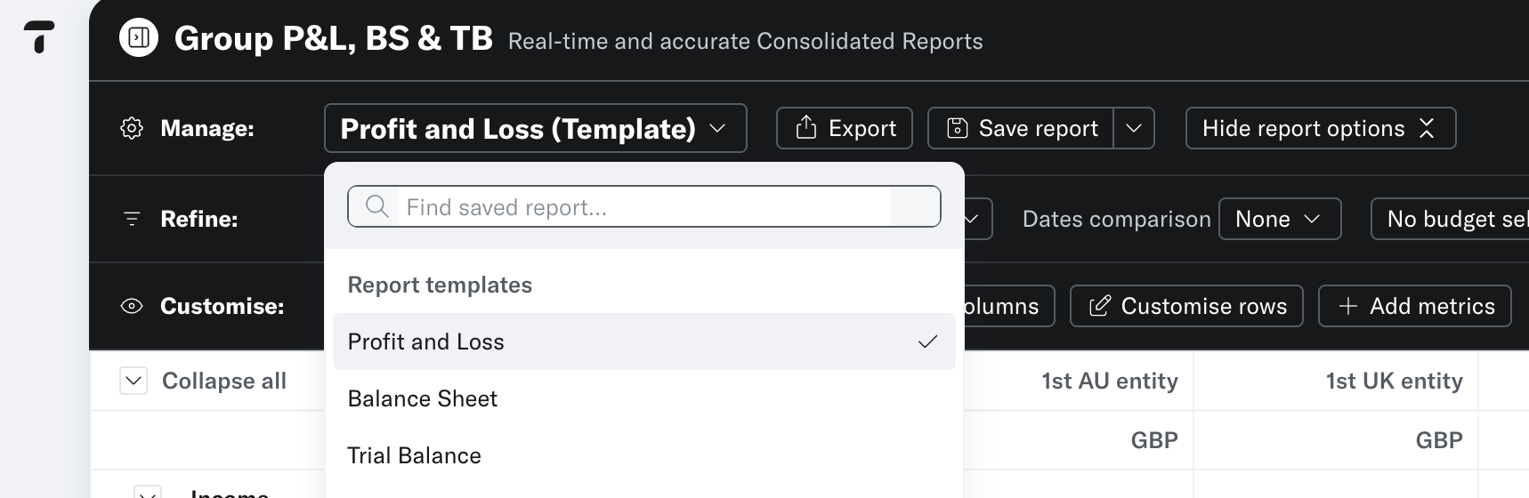Collapse all rows toggle
This screenshot has height=498, width=1529.
[133, 382]
